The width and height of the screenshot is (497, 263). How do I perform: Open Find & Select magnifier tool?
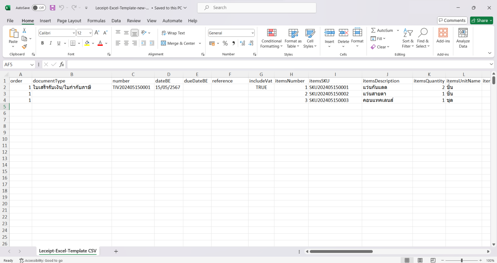click(x=423, y=33)
